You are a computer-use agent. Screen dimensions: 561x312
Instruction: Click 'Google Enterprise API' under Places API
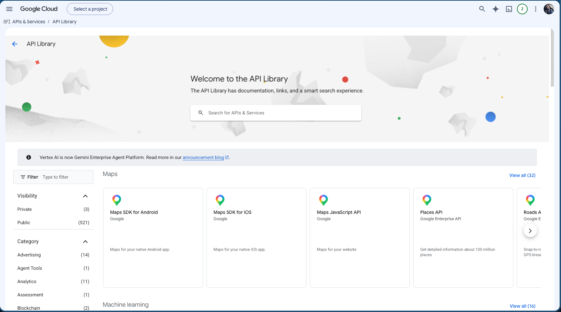point(441,219)
